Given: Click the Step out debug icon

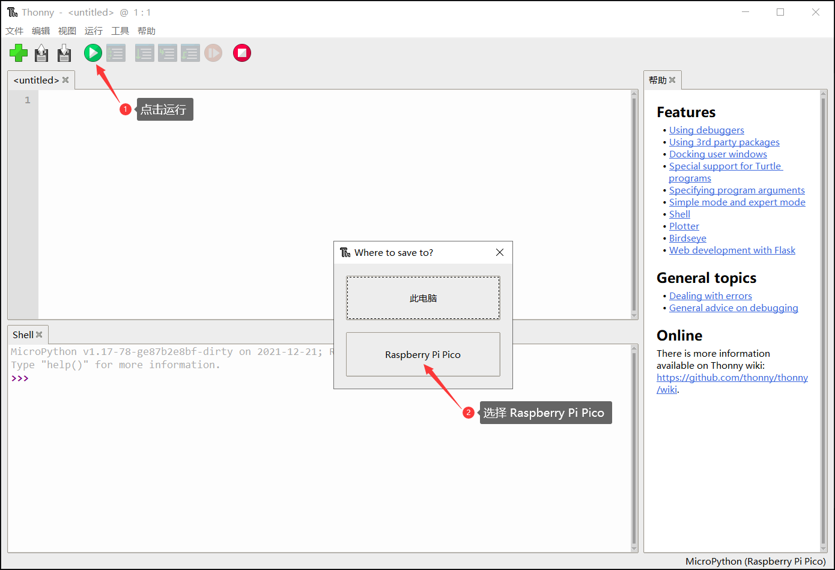Looking at the screenshot, I should pos(190,53).
